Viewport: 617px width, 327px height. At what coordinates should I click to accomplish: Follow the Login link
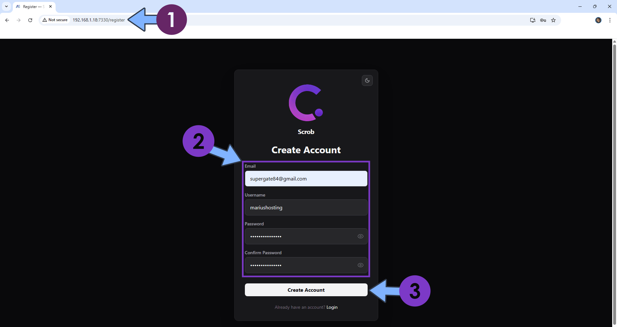point(332,307)
